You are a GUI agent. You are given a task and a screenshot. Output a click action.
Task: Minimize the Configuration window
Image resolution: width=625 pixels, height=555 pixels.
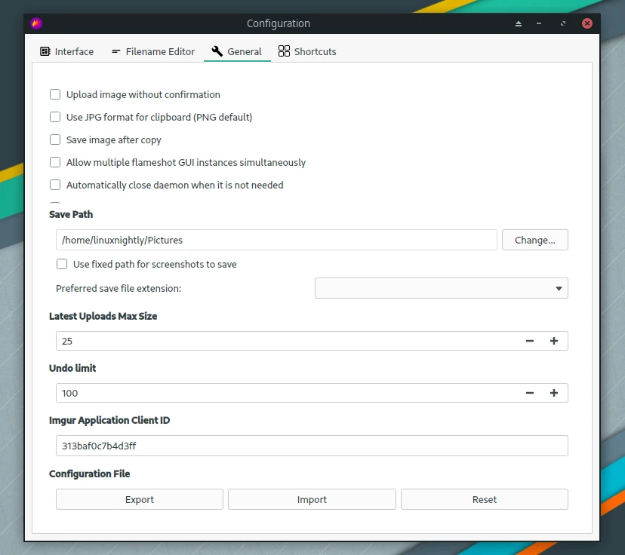click(x=539, y=23)
